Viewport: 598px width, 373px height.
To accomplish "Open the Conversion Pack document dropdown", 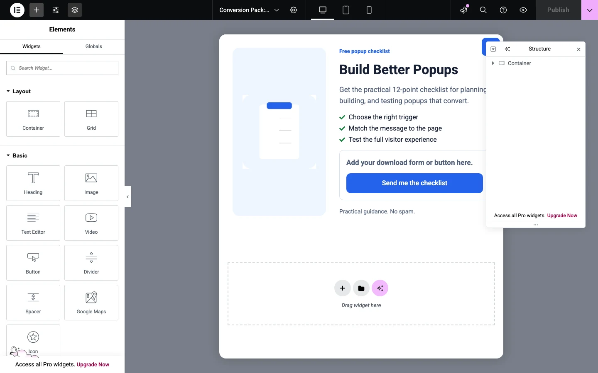I will point(249,10).
